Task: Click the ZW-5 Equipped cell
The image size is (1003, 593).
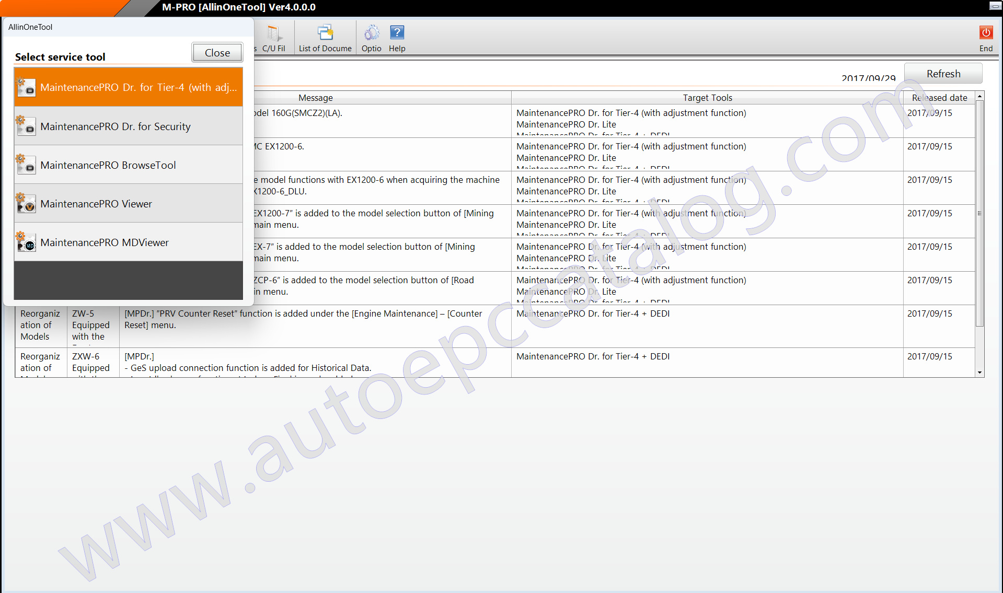Action: (93, 327)
